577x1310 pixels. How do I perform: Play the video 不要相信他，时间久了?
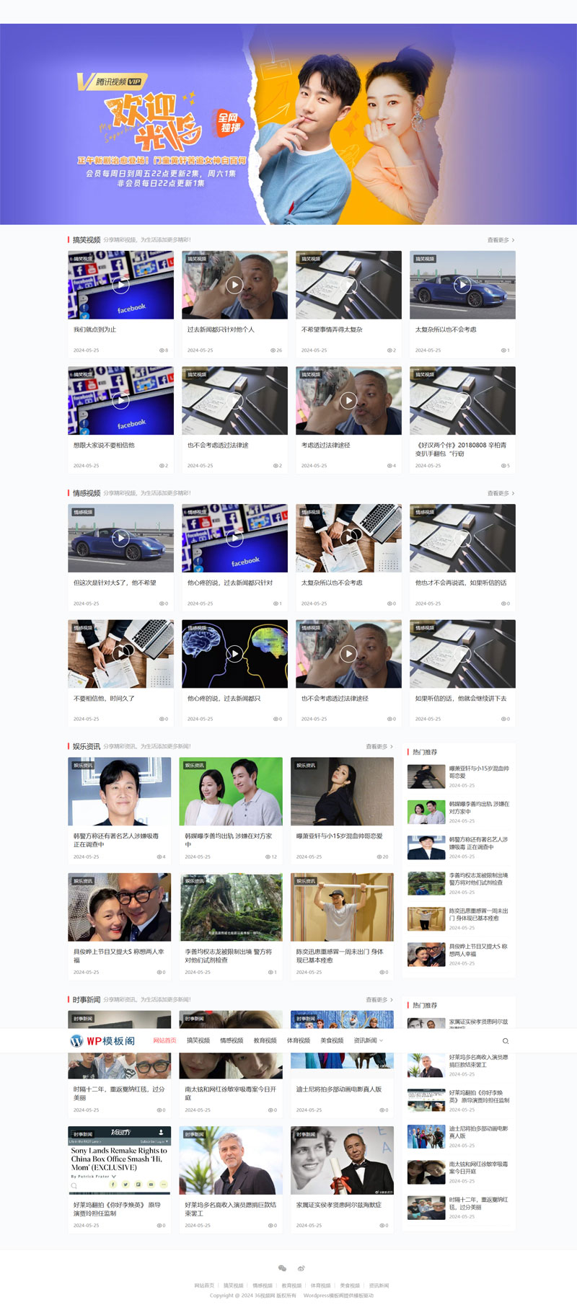pos(120,654)
